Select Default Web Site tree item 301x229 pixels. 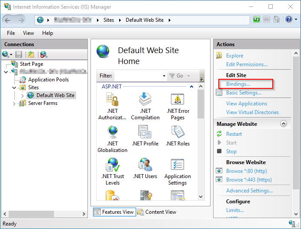tap(55, 95)
